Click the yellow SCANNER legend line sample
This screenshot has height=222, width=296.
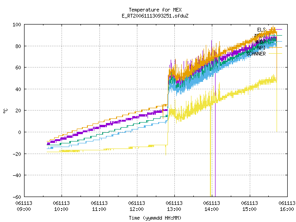[276, 54]
